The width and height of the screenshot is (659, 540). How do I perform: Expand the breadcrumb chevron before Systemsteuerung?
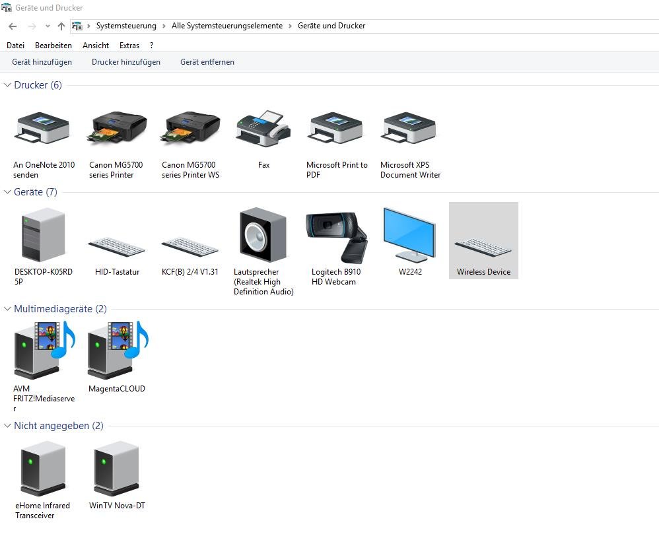[88, 26]
